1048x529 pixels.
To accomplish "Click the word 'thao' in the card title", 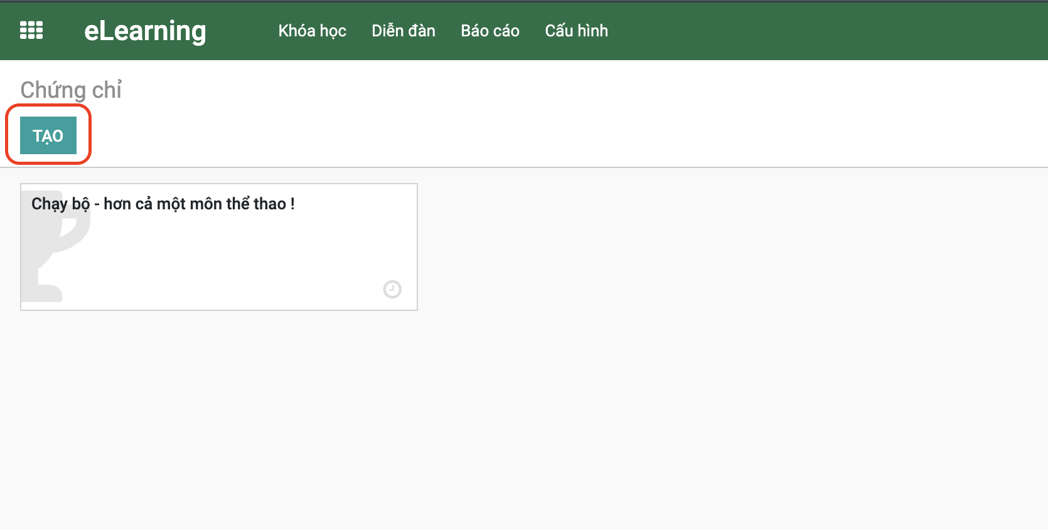I will tap(270, 204).
